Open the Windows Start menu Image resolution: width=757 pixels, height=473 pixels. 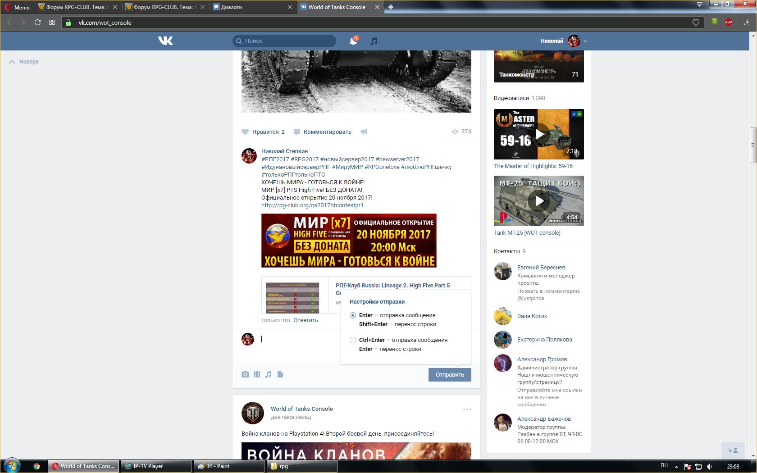coord(12,466)
